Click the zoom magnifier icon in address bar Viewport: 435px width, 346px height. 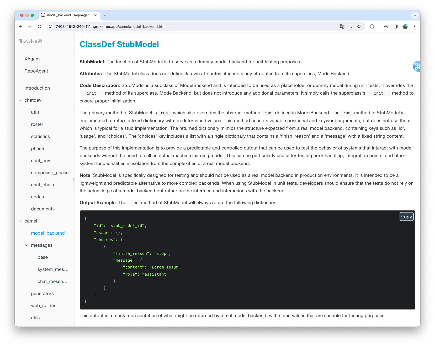(x=350, y=27)
